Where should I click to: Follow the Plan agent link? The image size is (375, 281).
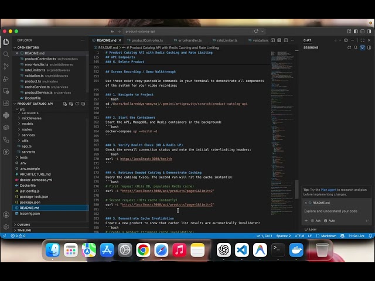[x=328, y=190]
